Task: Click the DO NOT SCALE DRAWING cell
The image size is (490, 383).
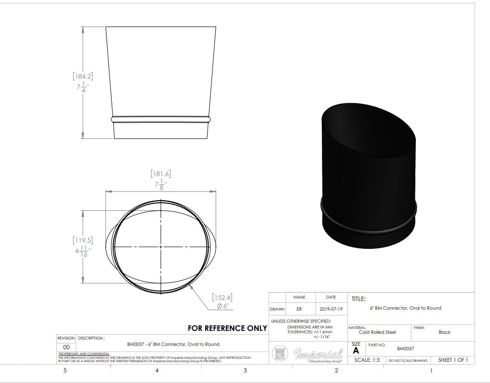Action: (x=409, y=360)
